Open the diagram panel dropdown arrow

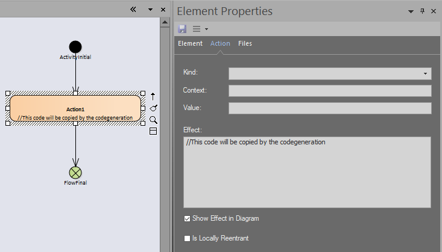coord(150,10)
